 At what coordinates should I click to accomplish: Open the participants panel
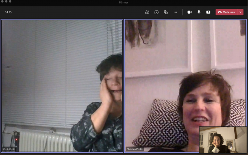click(x=147, y=12)
